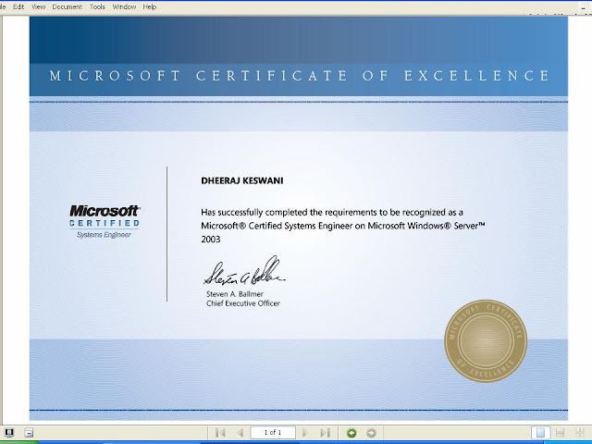Open the Help menu

click(150, 6)
